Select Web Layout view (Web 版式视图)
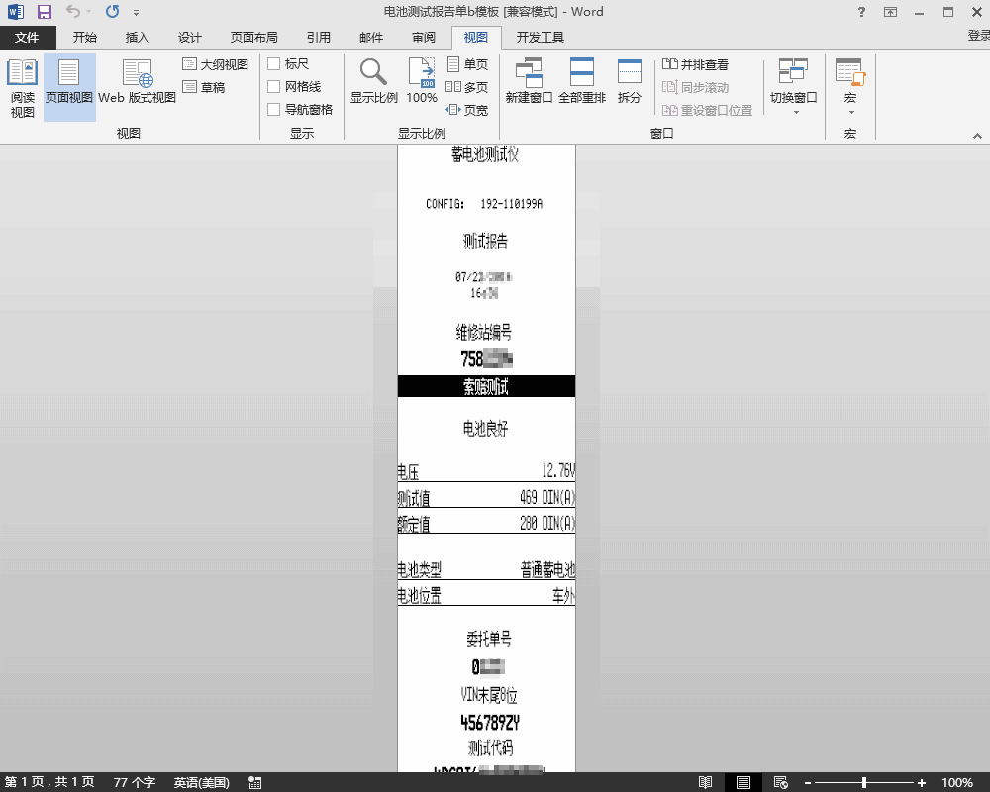 point(137,85)
